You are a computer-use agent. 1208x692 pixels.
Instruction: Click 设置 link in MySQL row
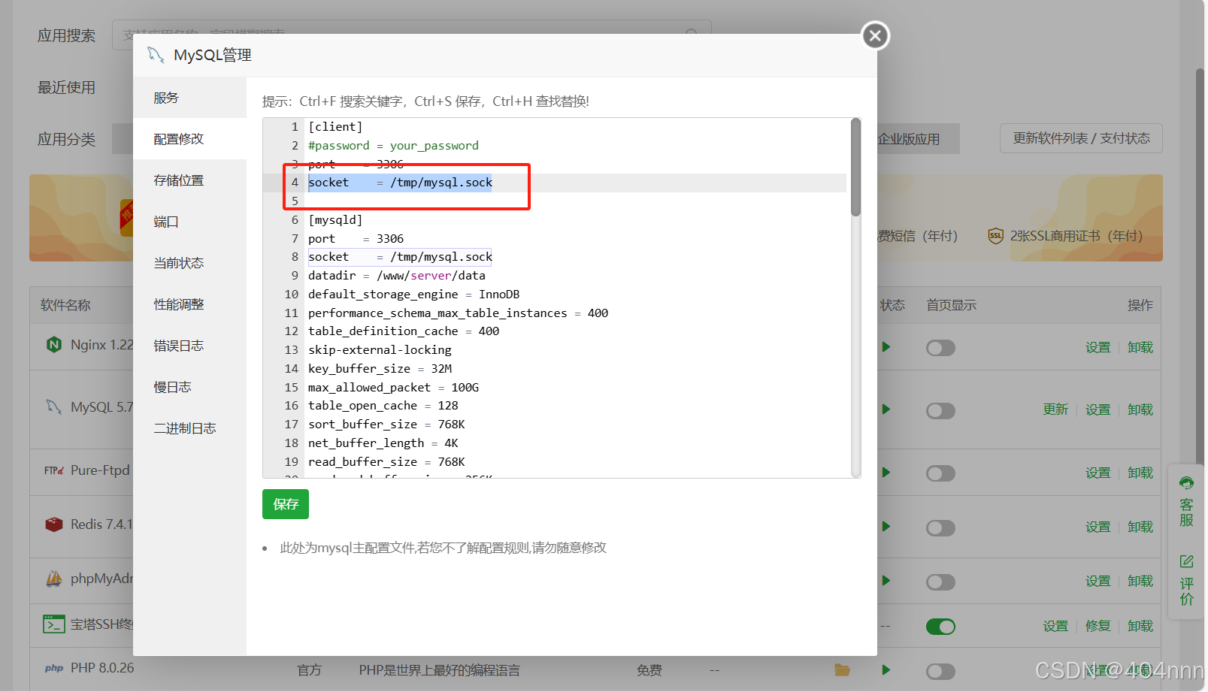click(x=1097, y=409)
